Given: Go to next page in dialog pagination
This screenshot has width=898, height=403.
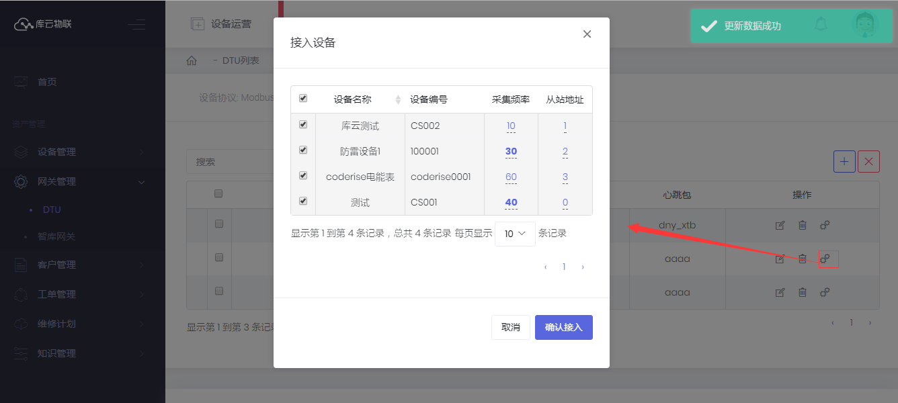Looking at the screenshot, I should (x=582, y=267).
